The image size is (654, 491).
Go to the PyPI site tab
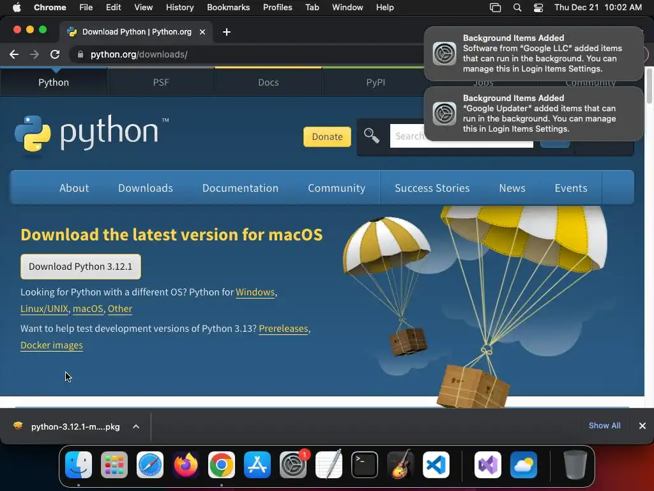(x=376, y=82)
